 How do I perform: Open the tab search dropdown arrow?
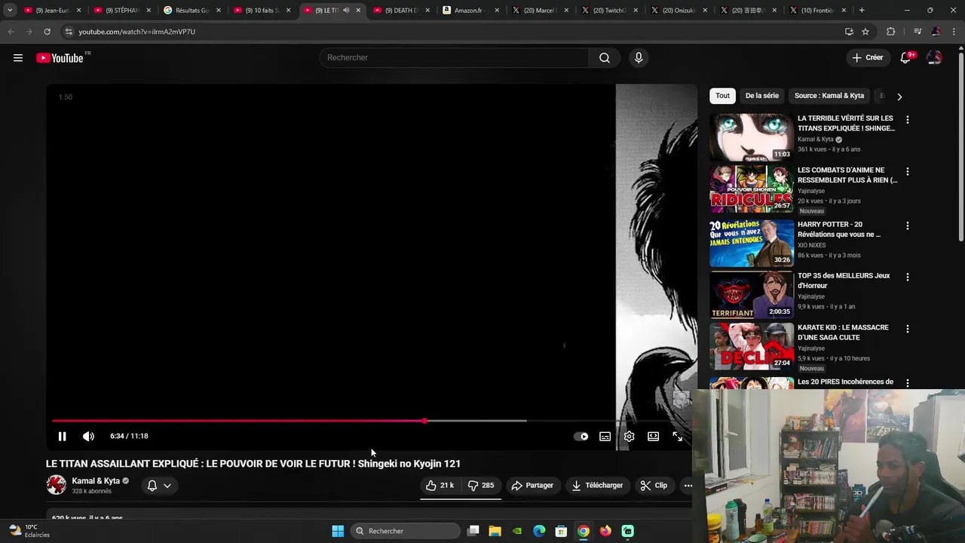coord(10,11)
